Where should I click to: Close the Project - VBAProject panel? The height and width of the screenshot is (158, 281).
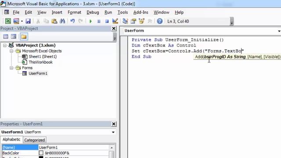(x=114, y=29)
